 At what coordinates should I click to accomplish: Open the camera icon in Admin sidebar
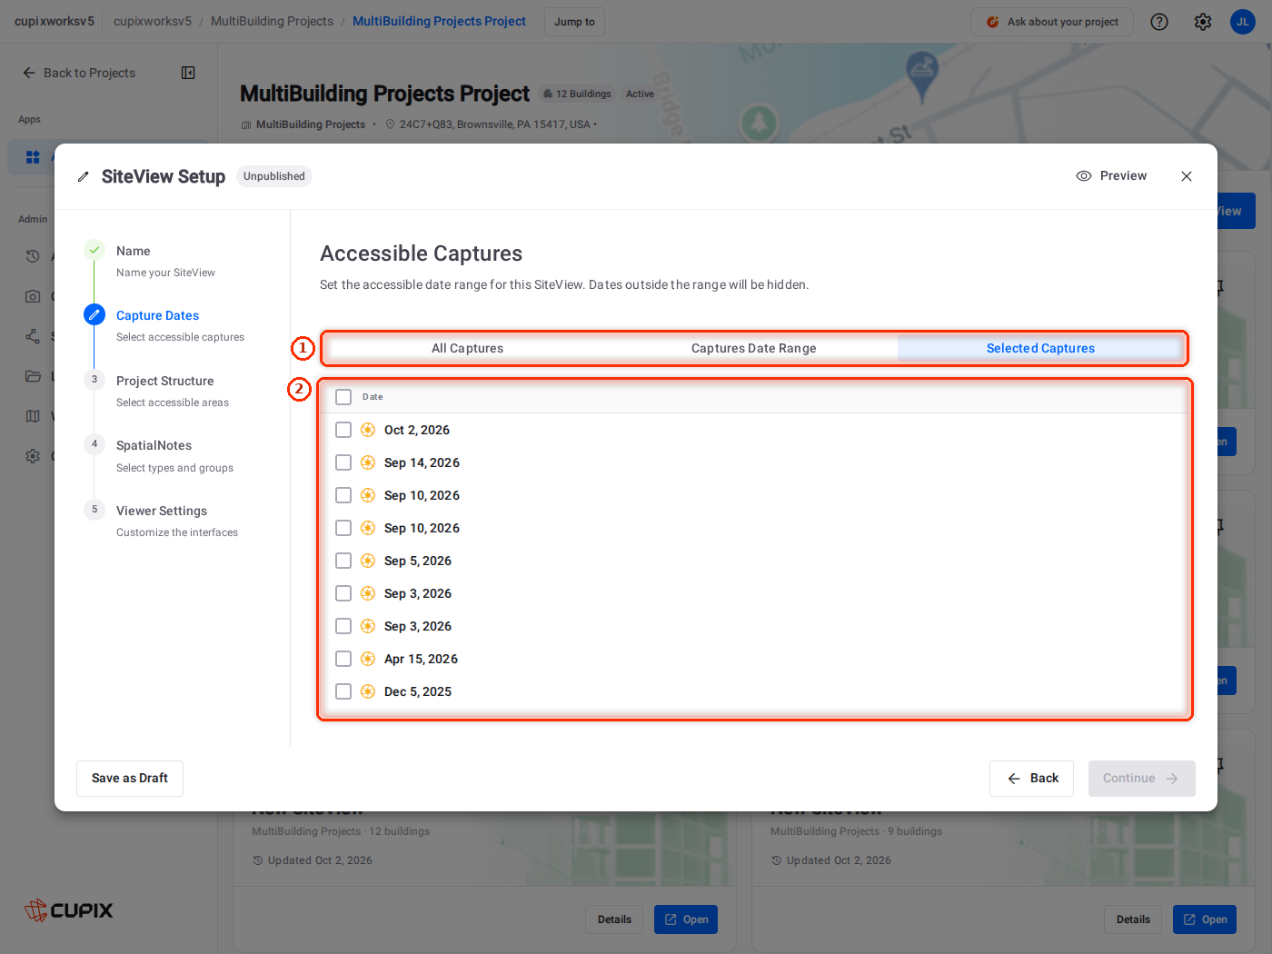point(33,296)
